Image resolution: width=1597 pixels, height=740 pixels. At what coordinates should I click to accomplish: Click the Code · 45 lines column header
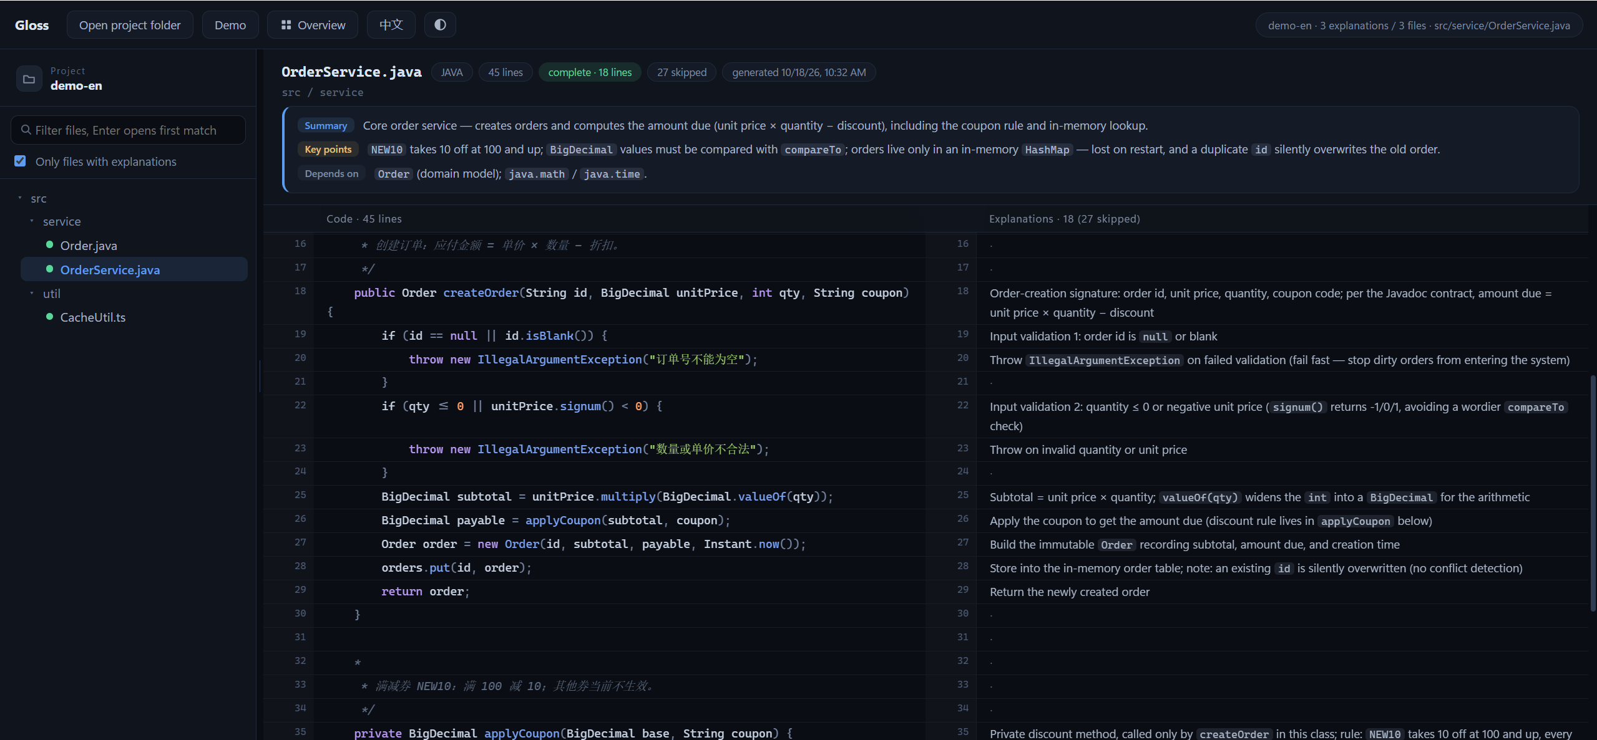(364, 219)
